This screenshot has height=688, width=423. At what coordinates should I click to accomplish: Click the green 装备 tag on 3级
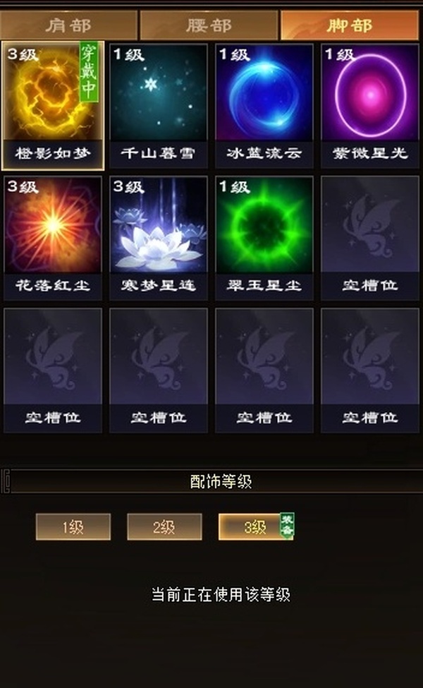pyautogui.click(x=287, y=525)
